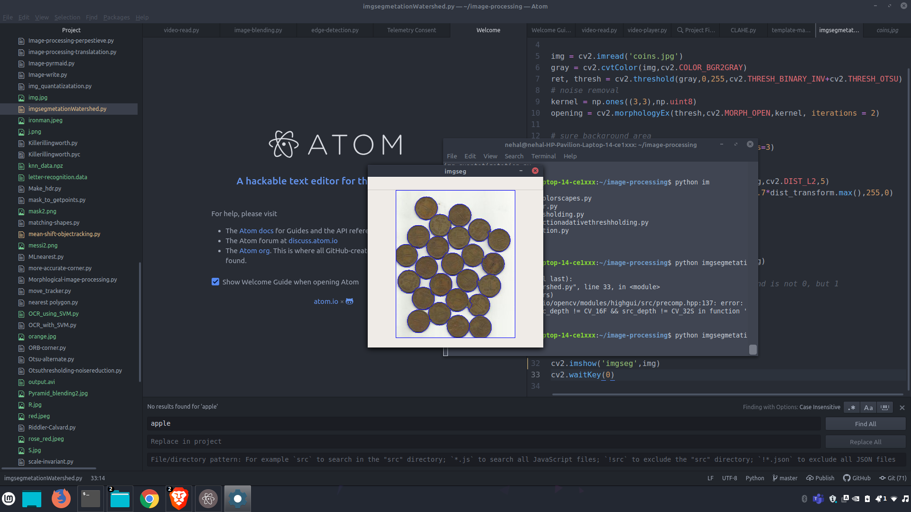
Task: Switch to Atom via taskbar icon
Action: [x=208, y=499]
